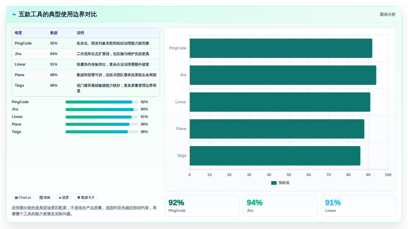Click the Taiga progress bar
The width and height of the screenshot is (408, 229).
point(102,132)
